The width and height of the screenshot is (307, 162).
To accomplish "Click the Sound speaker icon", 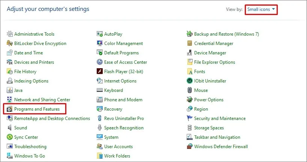I will click(10, 128).
